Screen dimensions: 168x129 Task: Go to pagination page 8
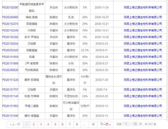point(77,124)
